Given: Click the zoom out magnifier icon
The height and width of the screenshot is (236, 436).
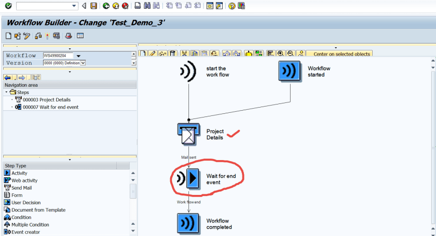Looking at the screenshot, I should pyautogui.click(x=290, y=54).
